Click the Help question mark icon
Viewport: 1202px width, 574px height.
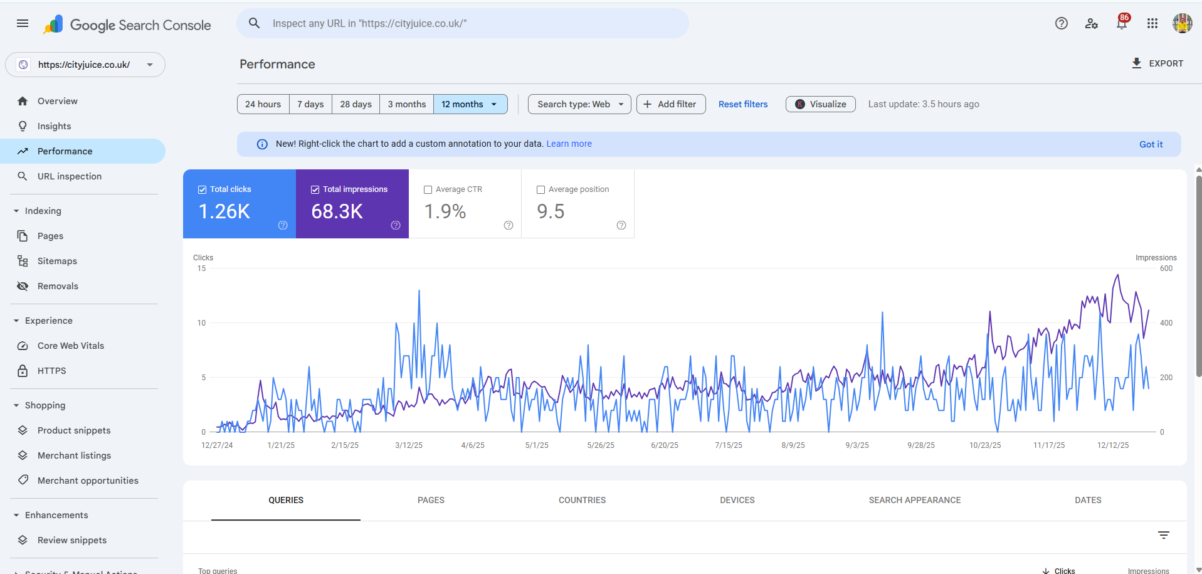tap(1061, 24)
